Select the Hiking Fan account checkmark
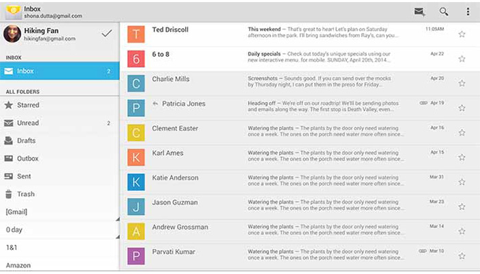480x274 pixels. pos(106,34)
